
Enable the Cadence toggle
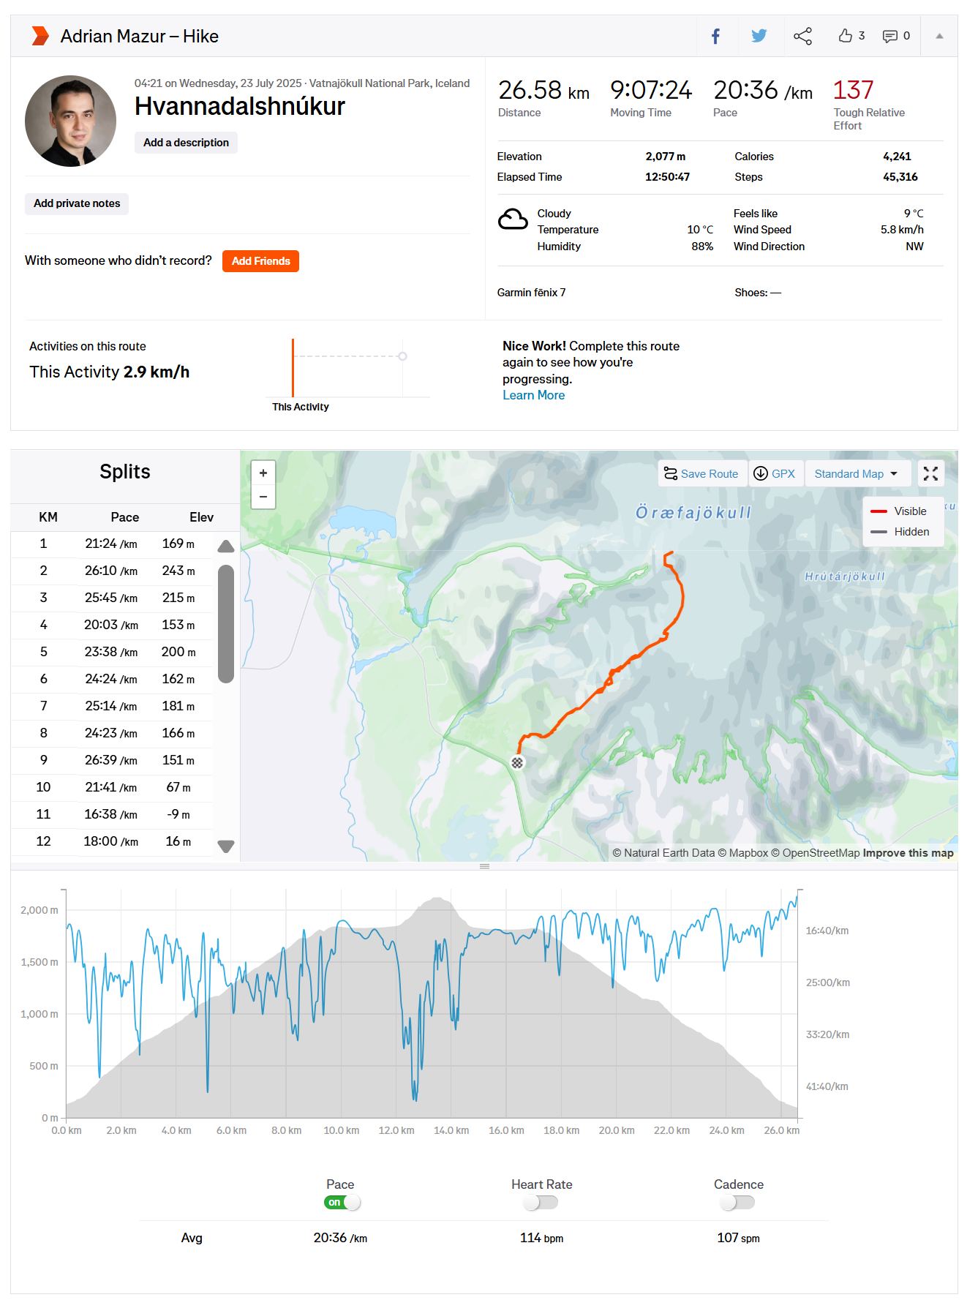737,1202
